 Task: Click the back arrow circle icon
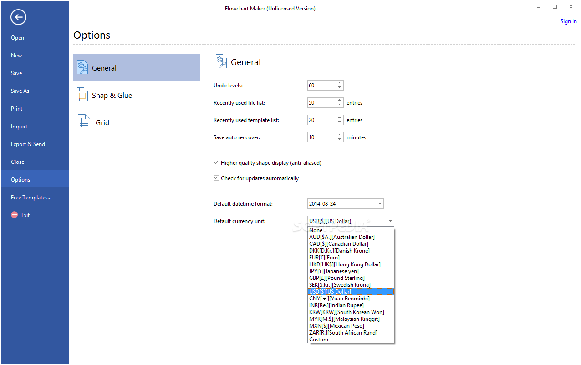click(18, 17)
